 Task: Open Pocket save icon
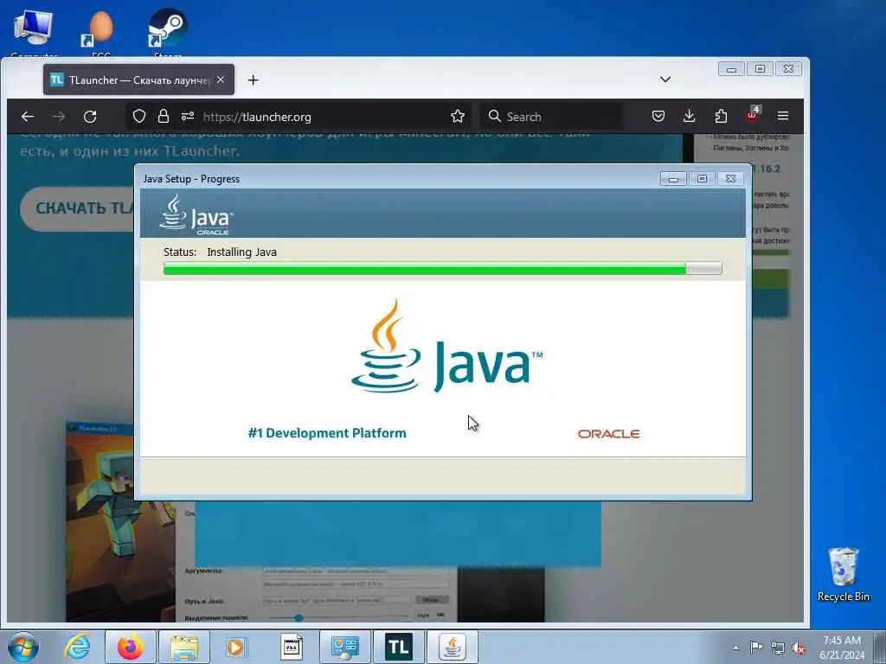tap(658, 117)
